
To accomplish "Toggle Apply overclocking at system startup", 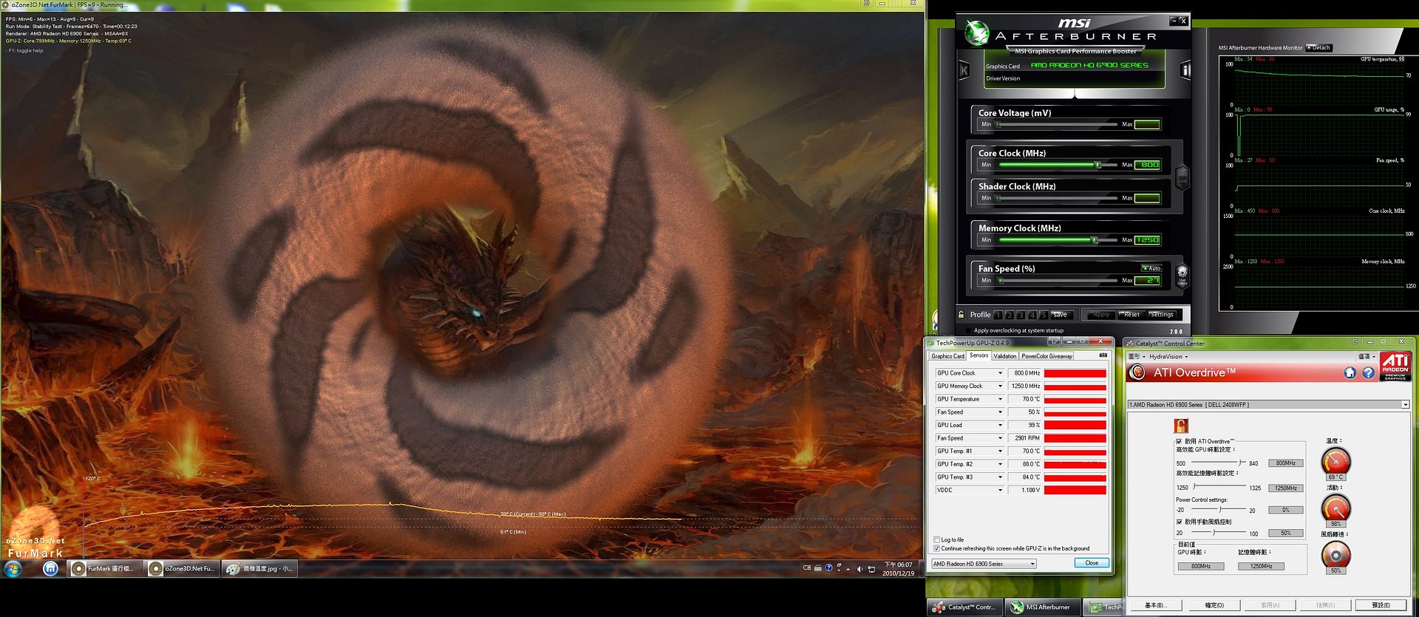I will click(969, 330).
